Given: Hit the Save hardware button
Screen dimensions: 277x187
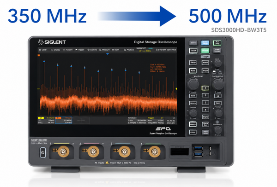Looking at the screenshot, I should pos(193,43).
